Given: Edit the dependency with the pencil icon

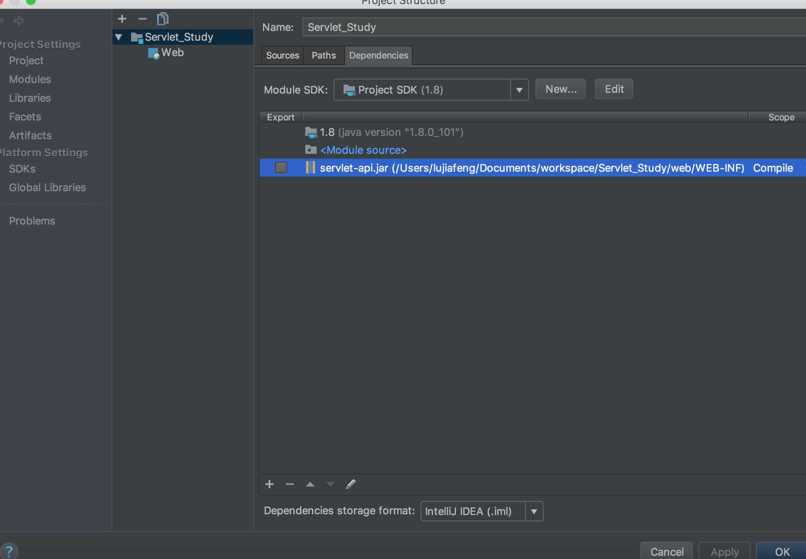Looking at the screenshot, I should click(351, 484).
